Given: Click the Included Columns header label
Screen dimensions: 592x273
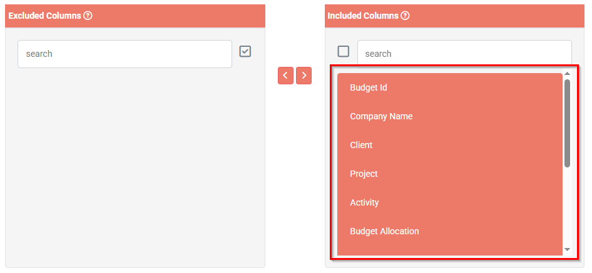Looking at the screenshot, I should click(363, 16).
